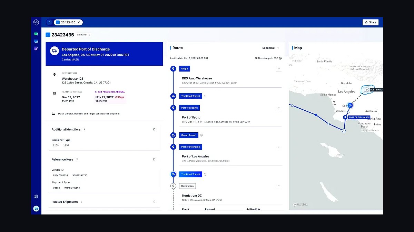414x232 pixels.
Task: Click the Port of Los Angeles name
Action: [x=196, y=156]
